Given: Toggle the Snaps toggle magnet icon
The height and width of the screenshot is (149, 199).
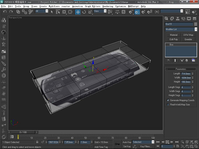Looking at the screenshot, I should pos(131,12).
